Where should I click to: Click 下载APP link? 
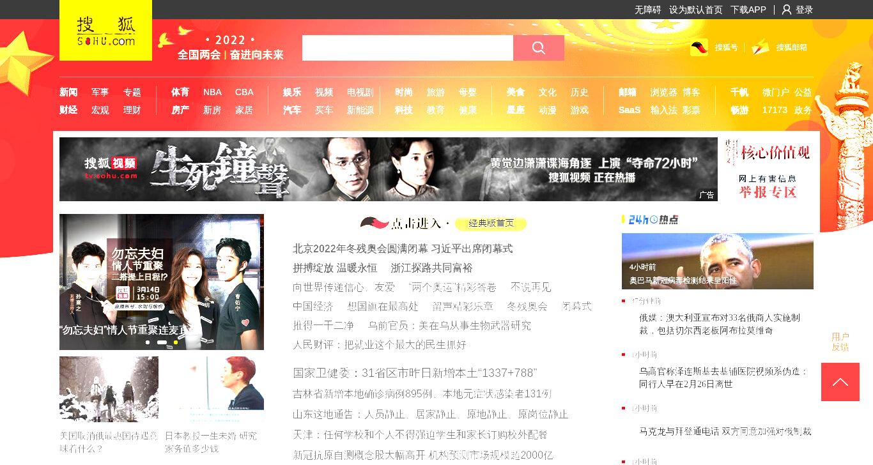[748, 10]
